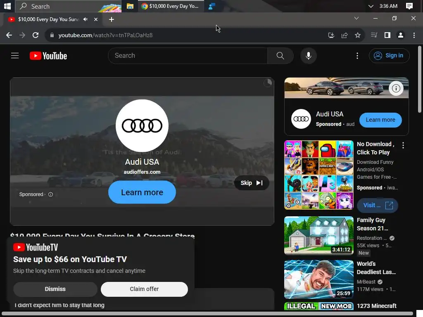The width and height of the screenshot is (423, 317).
Task: Share this page icon
Action: (344, 35)
